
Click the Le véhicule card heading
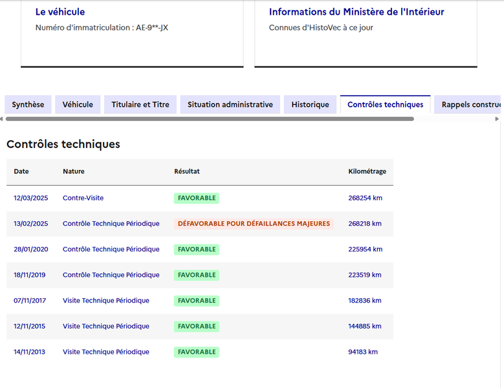tap(60, 12)
